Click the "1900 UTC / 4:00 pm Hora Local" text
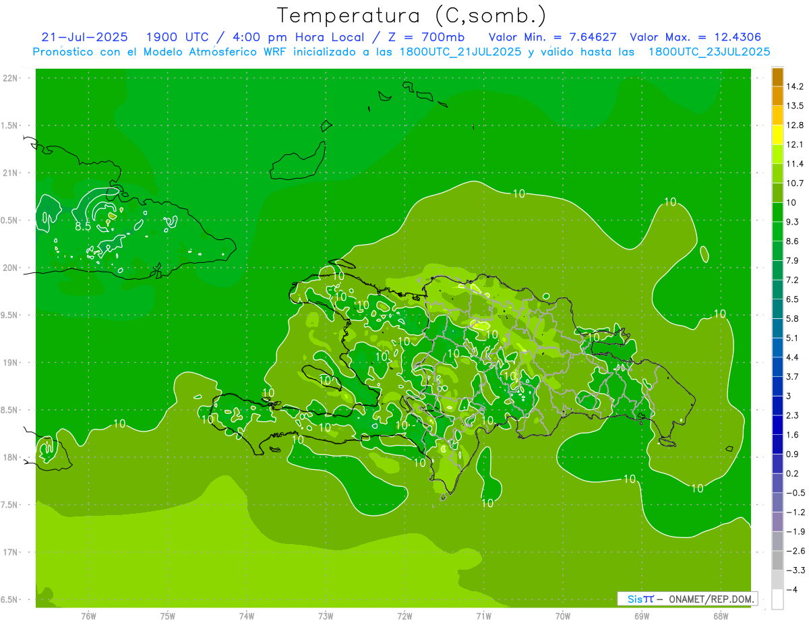 [254, 37]
